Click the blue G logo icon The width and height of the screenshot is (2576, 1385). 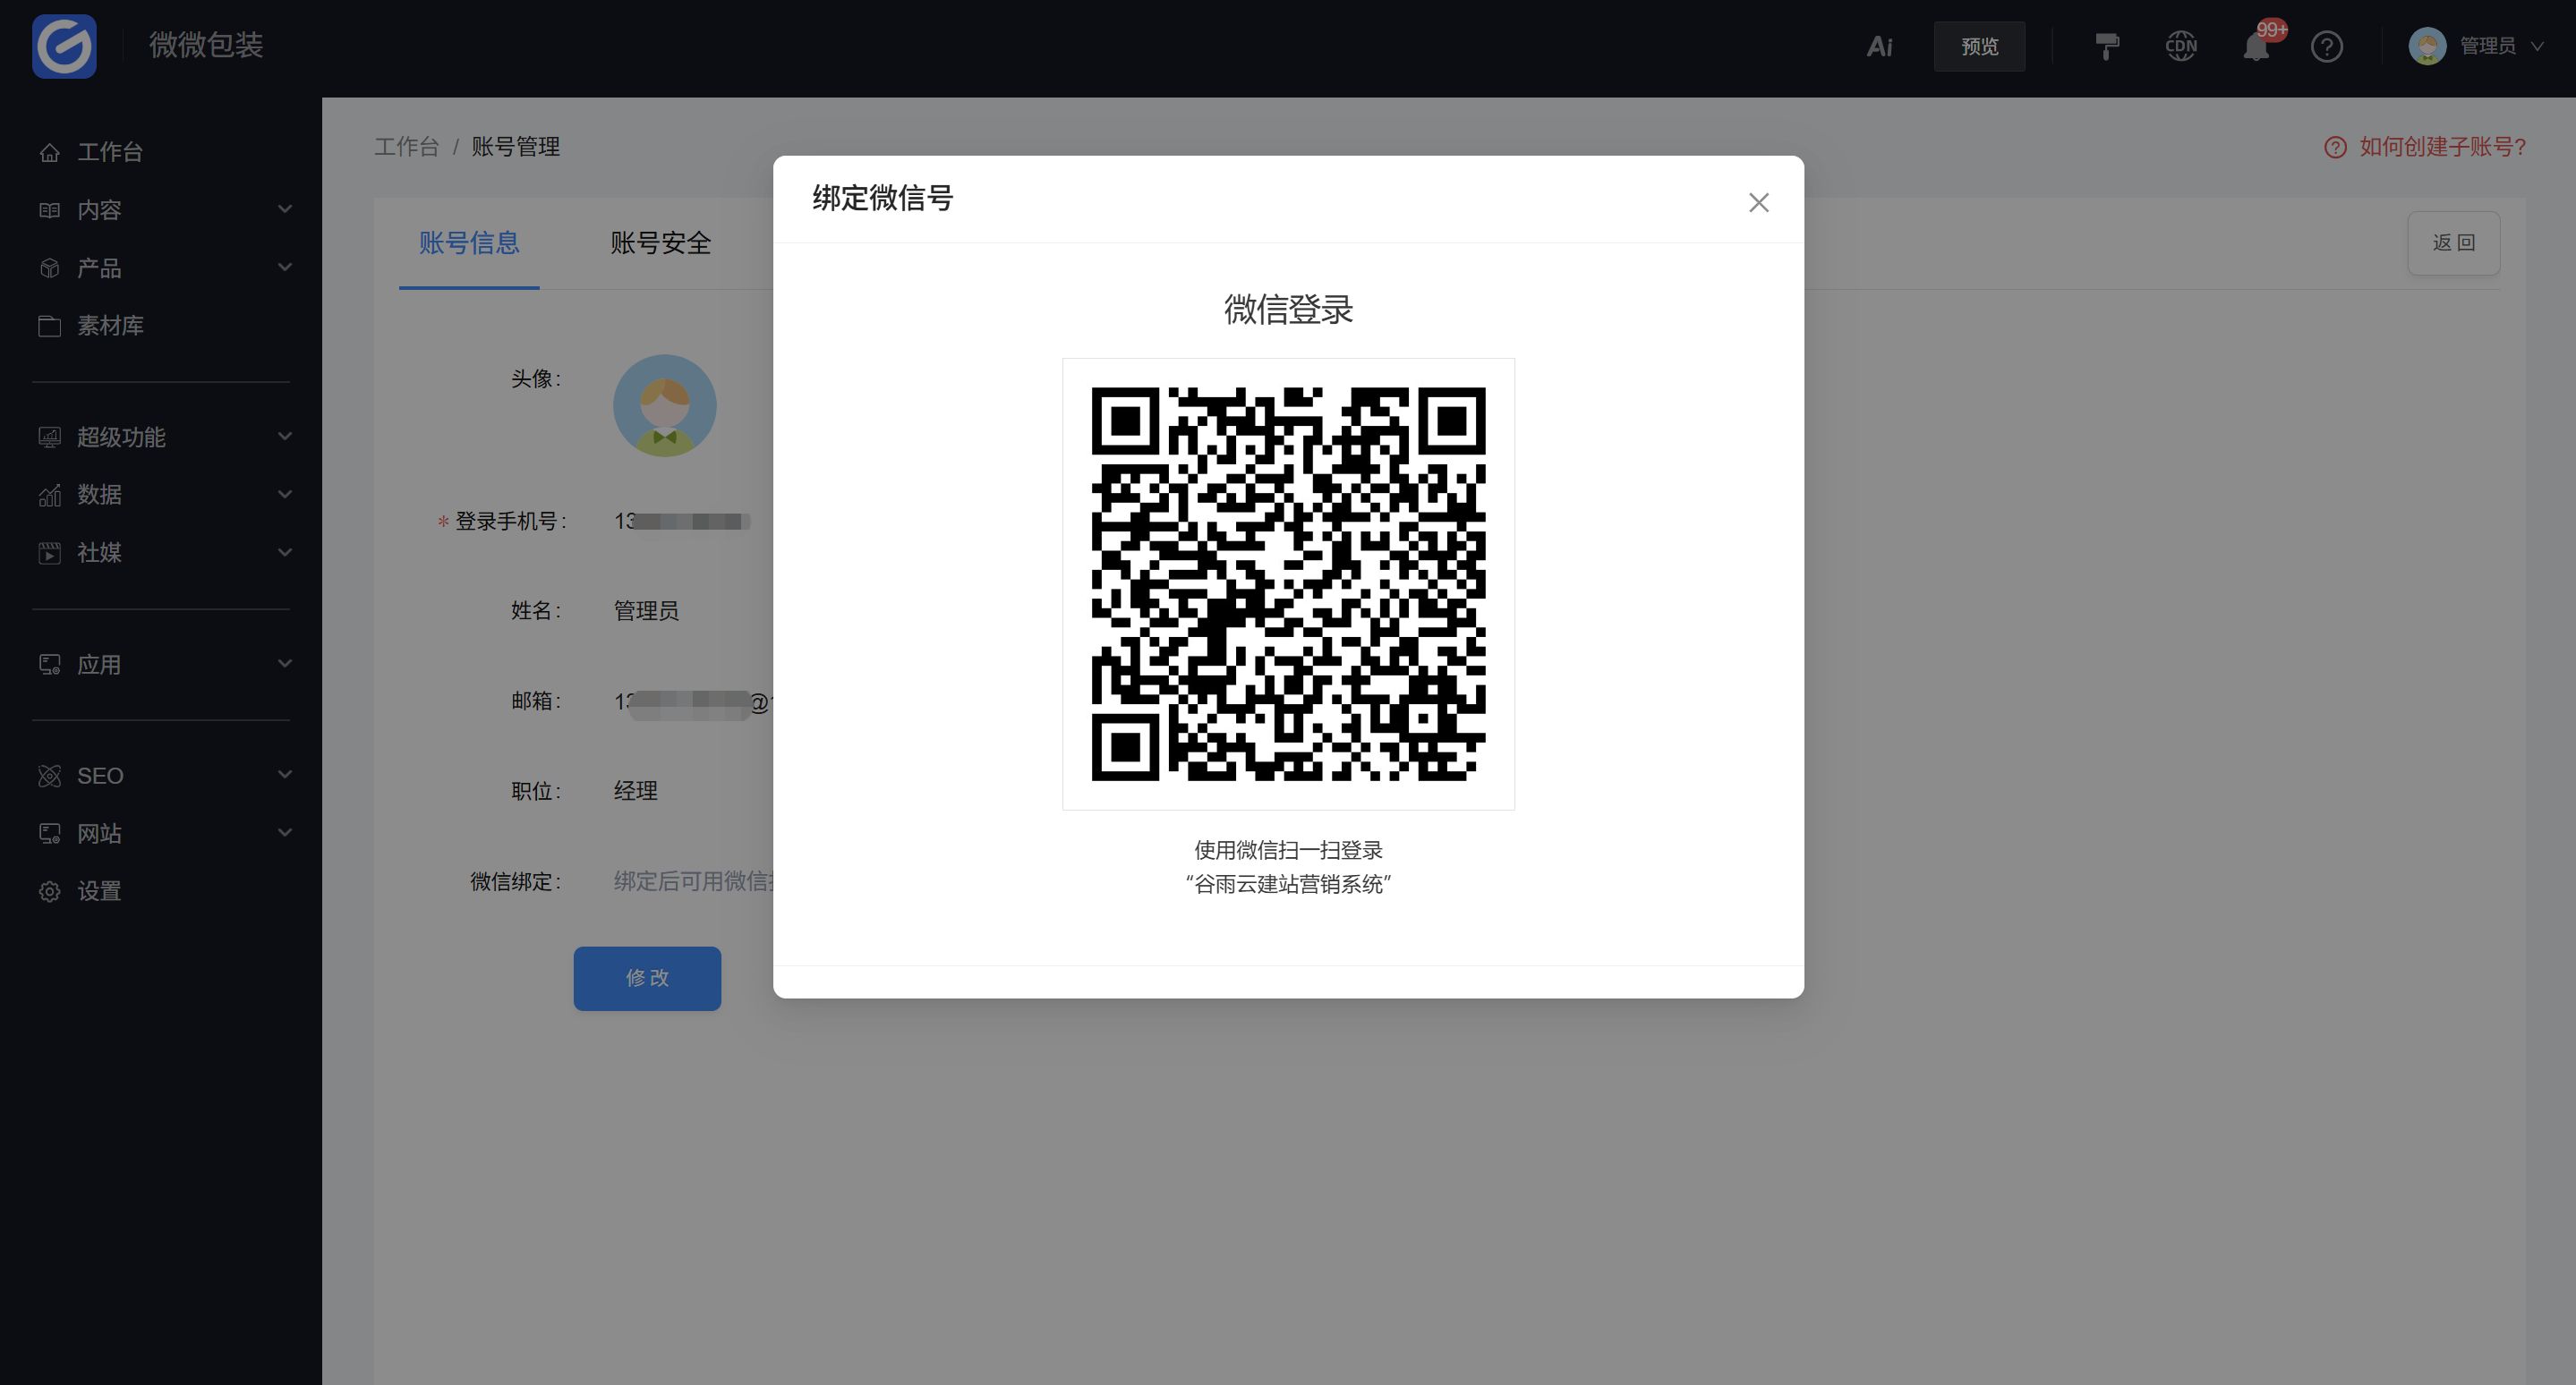[x=64, y=46]
